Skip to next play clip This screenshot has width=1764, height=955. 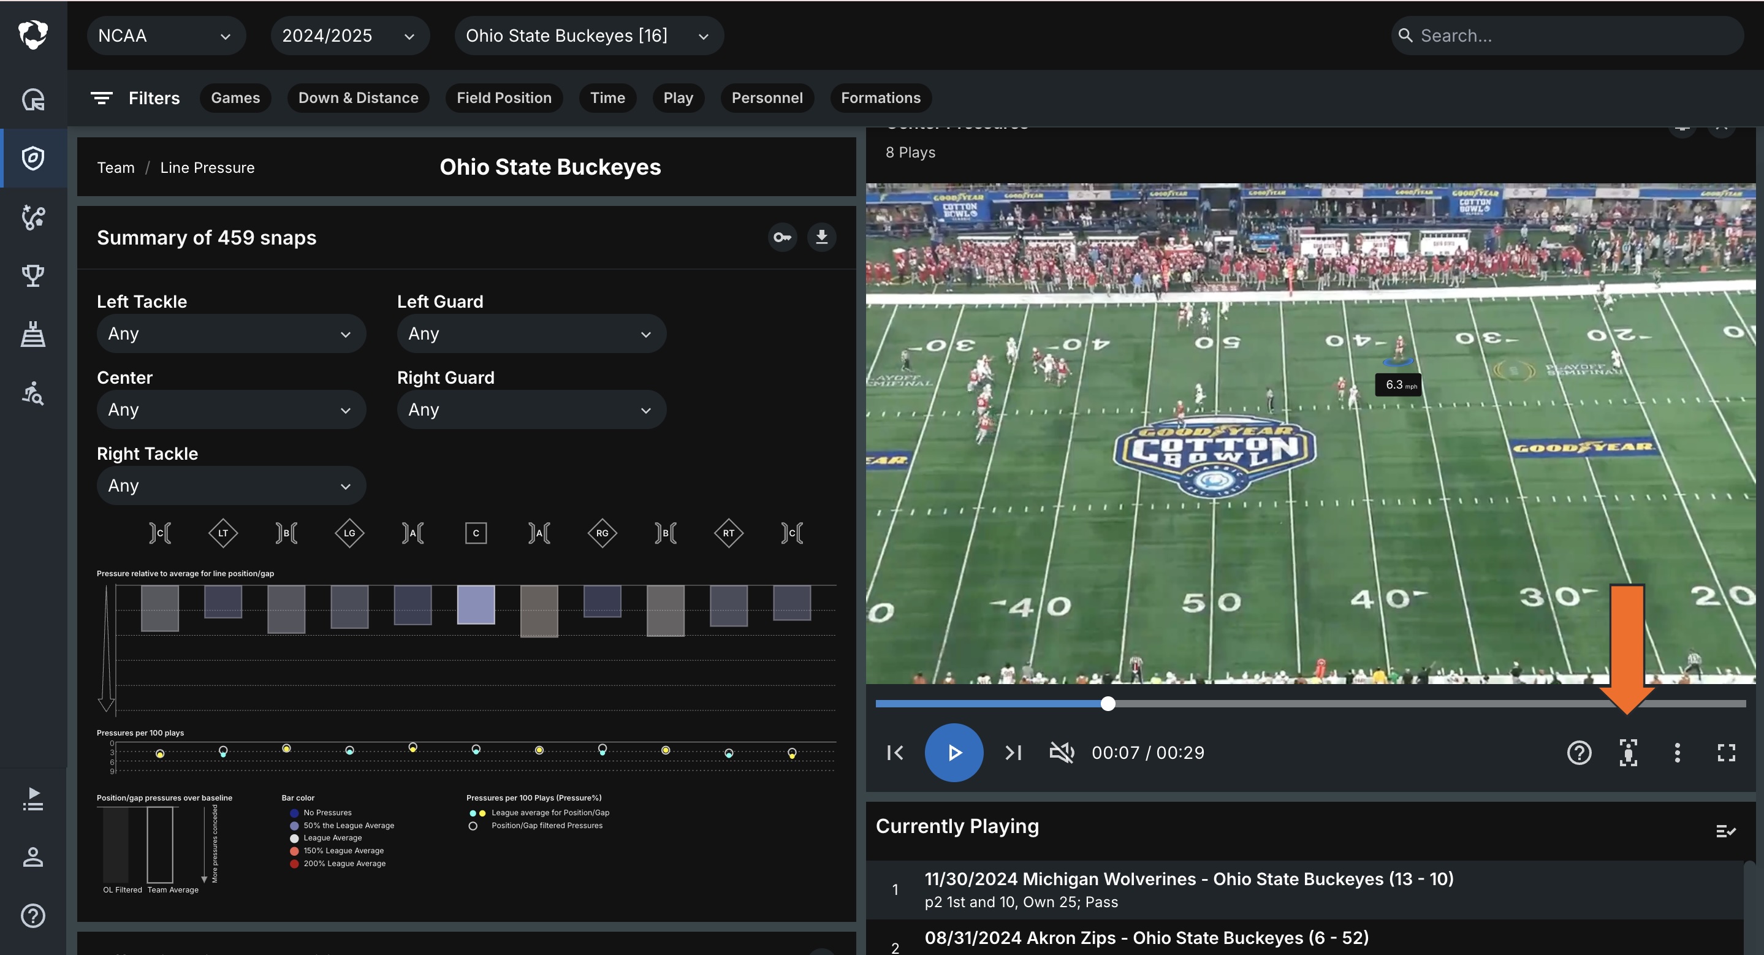click(x=1013, y=752)
